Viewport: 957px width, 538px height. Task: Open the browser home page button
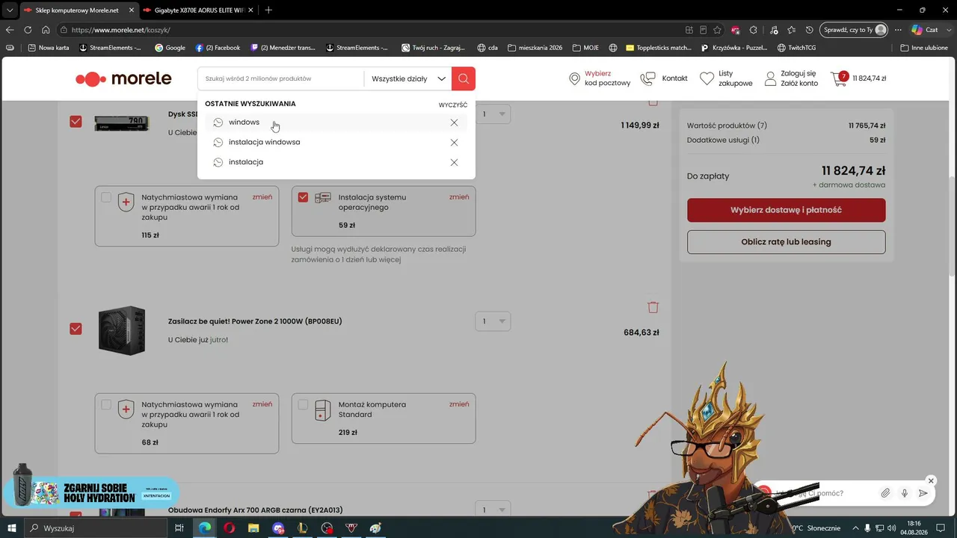click(x=46, y=30)
